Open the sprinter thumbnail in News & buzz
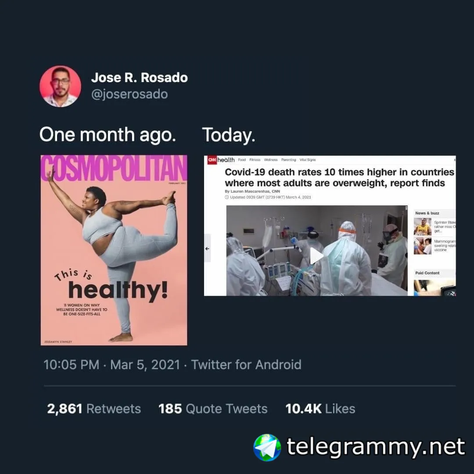 (x=422, y=227)
